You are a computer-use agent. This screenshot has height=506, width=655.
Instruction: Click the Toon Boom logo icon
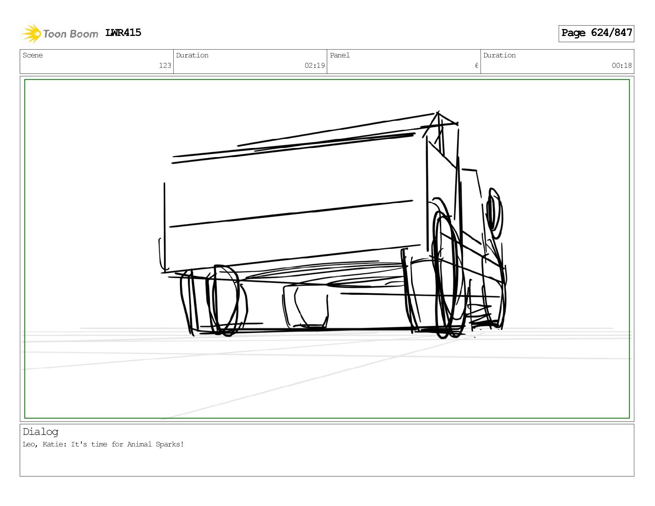click(31, 33)
